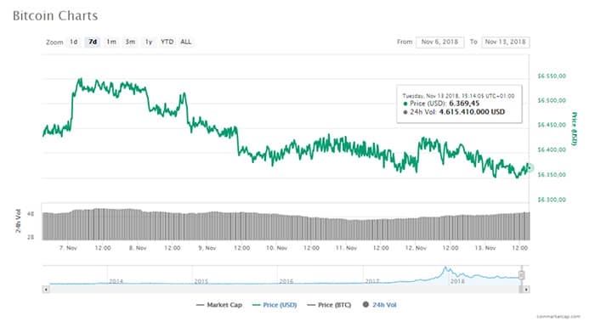Viewport: 595px width, 327px height.
Task: Set zoom range to 1y
Action: point(149,42)
